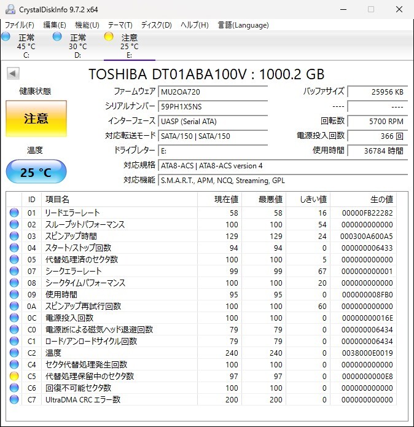Click status orb of row 08 シークタイムパフォーマンス
The width and height of the screenshot is (414, 427).
point(14,283)
